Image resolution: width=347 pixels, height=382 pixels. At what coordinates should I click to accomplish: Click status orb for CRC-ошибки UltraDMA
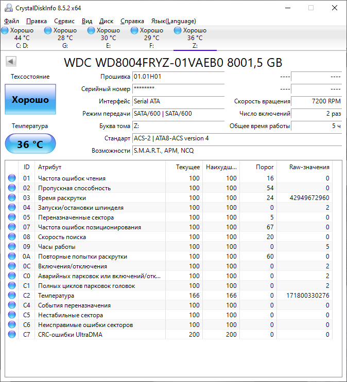pos(12,335)
